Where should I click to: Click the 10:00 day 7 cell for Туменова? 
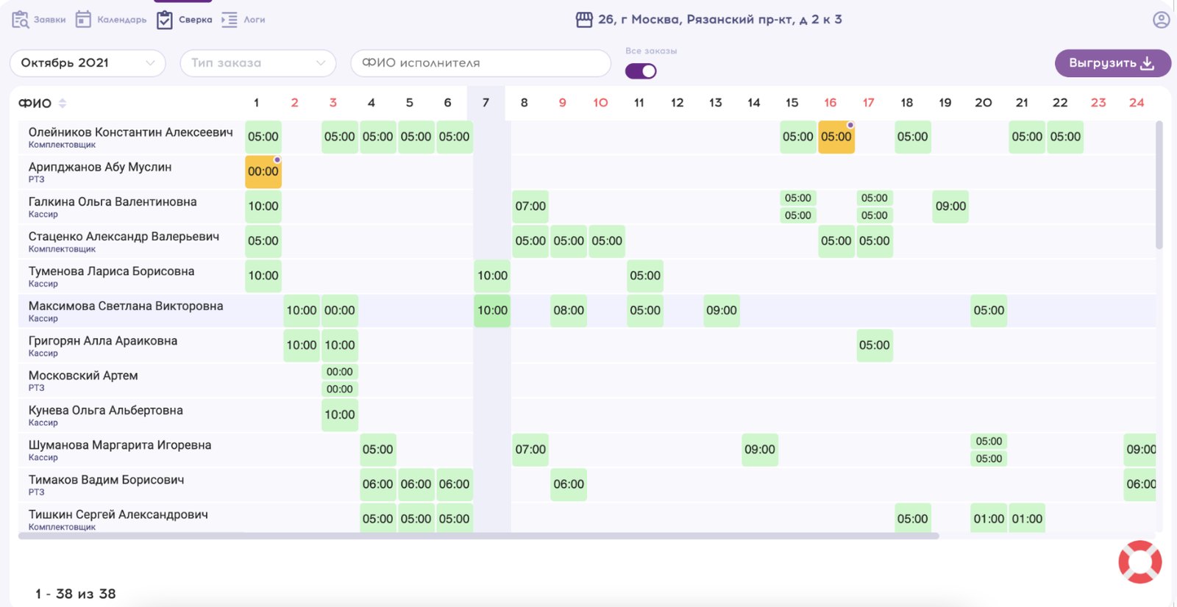click(x=492, y=276)
